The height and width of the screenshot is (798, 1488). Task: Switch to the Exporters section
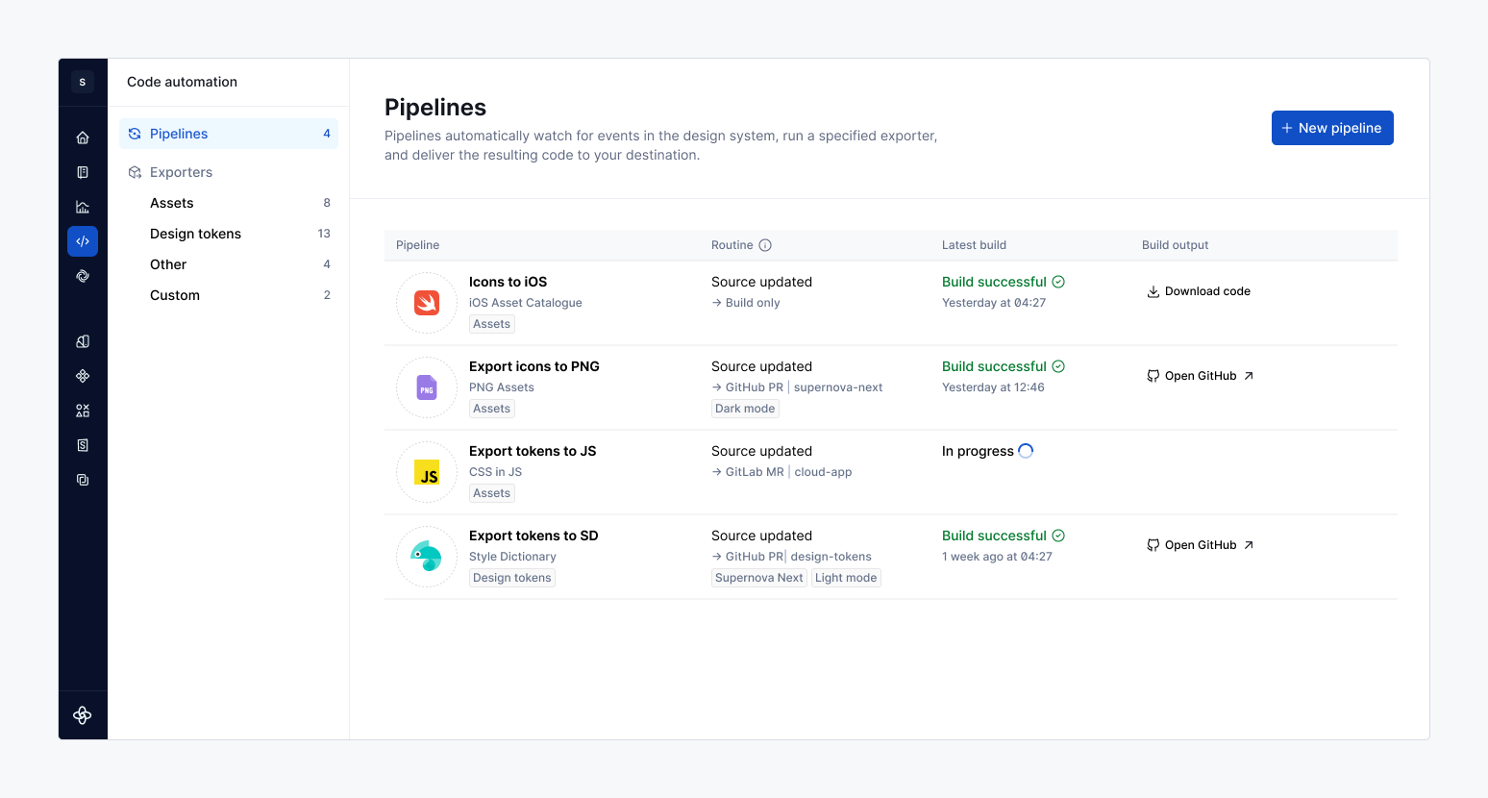pos(182,171)
